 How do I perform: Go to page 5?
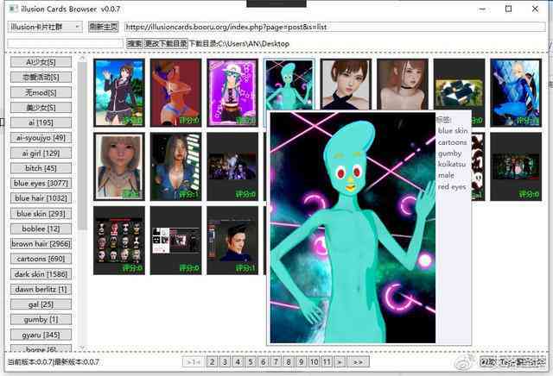[250, 361]
